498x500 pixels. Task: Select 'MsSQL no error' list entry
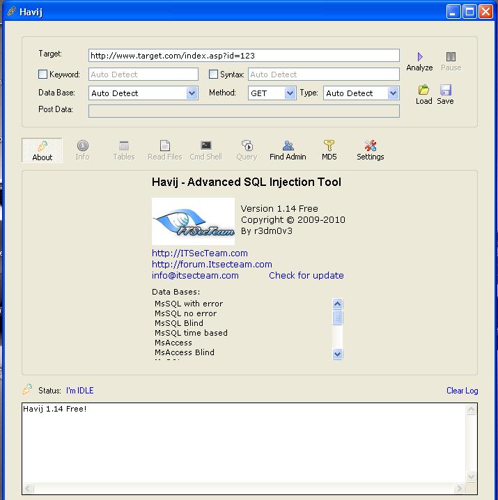186,313
